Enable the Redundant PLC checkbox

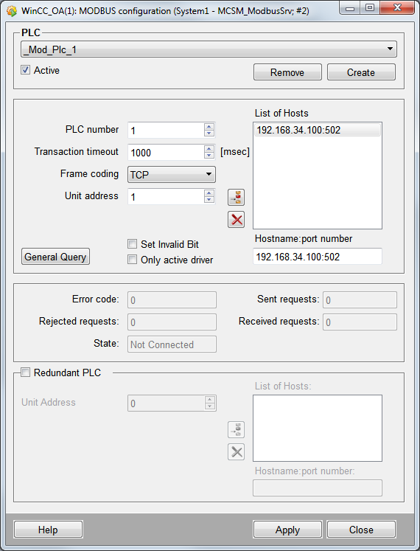(x=25, y=372)
